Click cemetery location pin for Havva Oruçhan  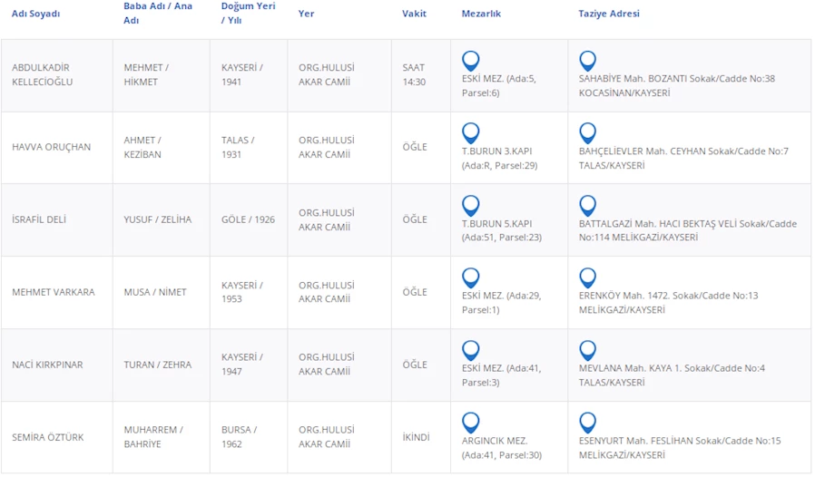click(x=470, y=133)
